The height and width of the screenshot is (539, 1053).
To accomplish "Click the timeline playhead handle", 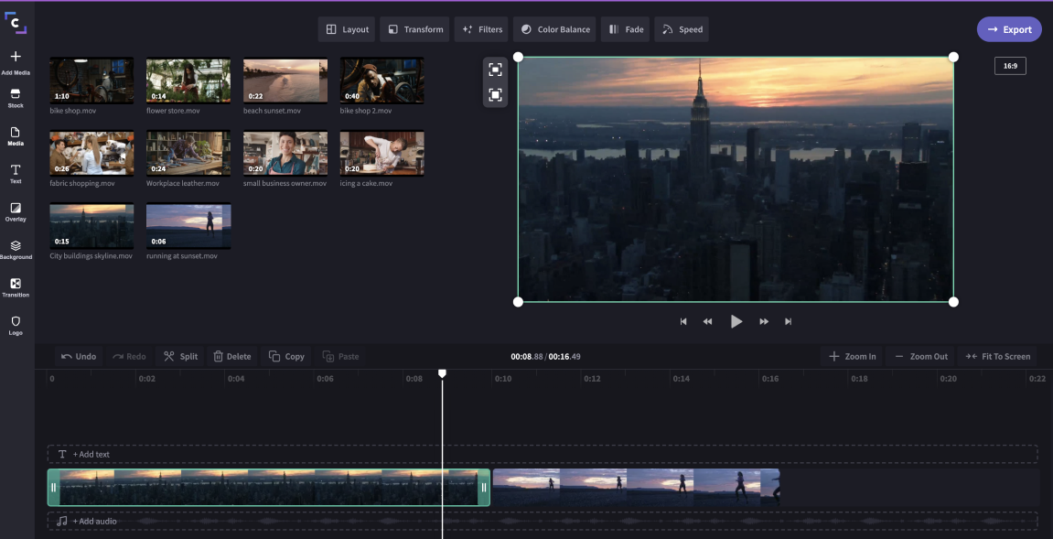I will click(442, 373).
